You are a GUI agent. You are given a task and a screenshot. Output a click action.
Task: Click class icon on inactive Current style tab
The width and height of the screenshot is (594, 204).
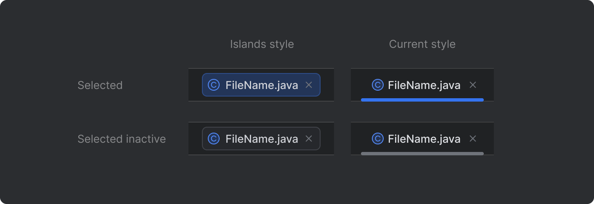[x=378, y=139]
